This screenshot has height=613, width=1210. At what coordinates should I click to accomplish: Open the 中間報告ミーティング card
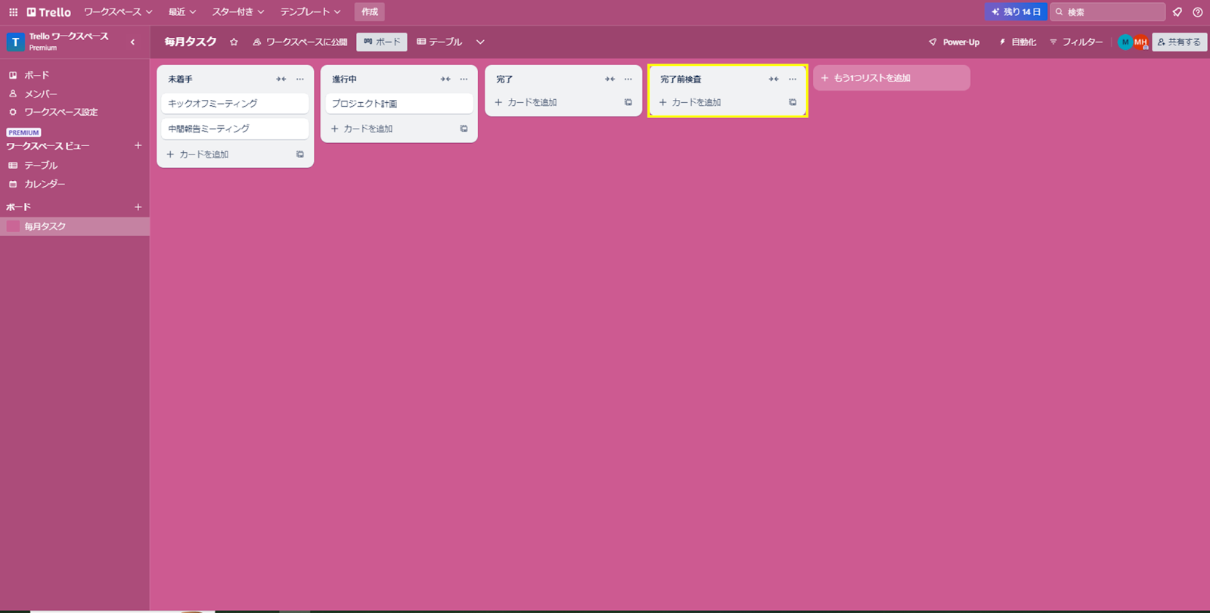(x=235, y=129)
